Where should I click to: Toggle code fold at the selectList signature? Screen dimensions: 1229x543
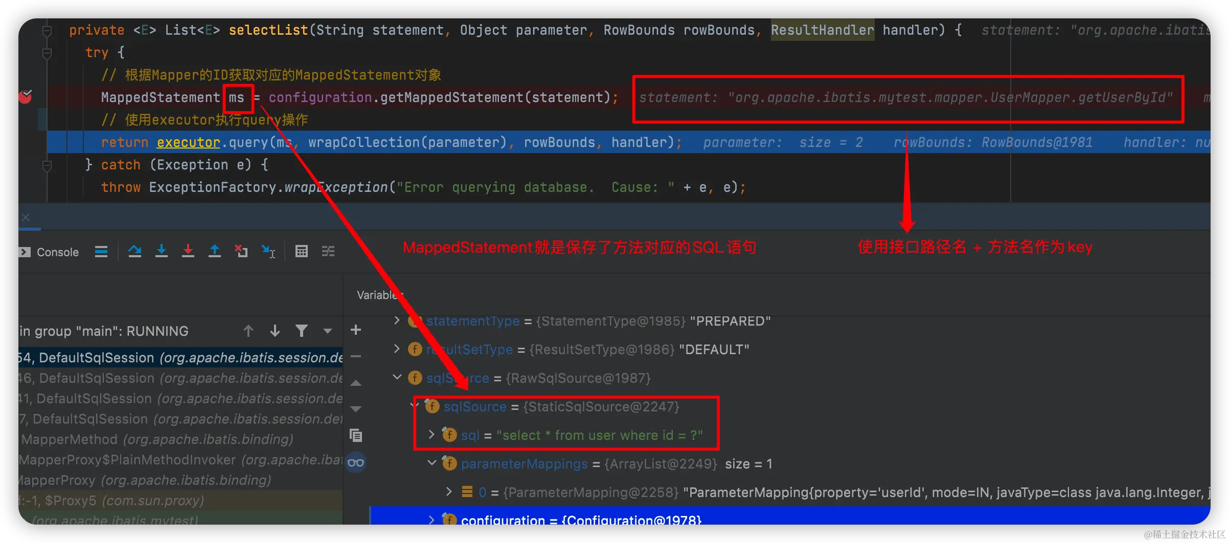[47, 31]
